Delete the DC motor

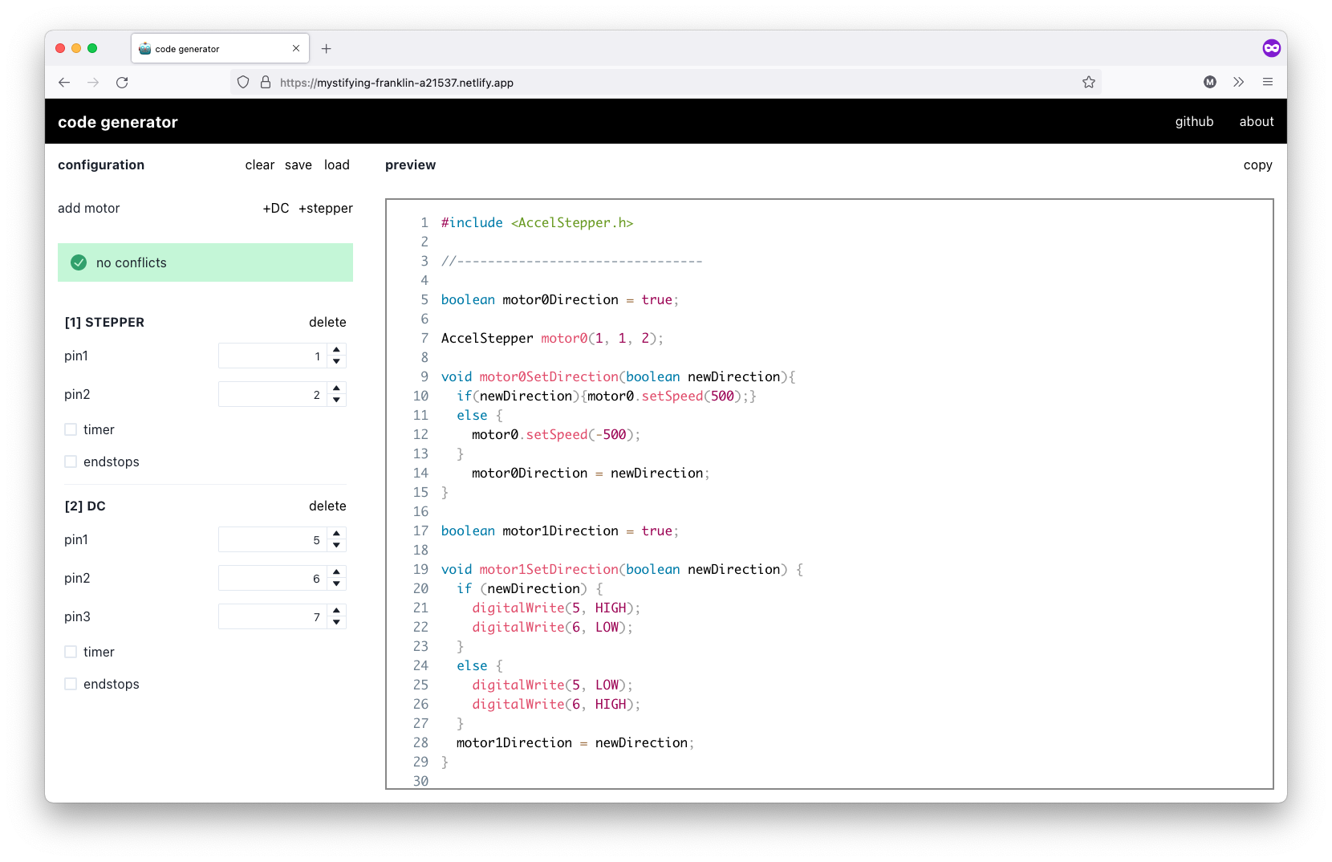point(327,506)
